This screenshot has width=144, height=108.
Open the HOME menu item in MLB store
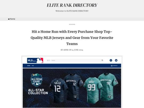(x=29, y=66)
